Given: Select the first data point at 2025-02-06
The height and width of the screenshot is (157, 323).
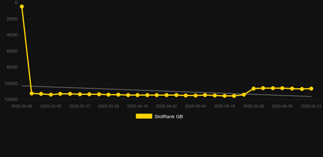Looking at the screenshot, I should (x=22, y=7).
